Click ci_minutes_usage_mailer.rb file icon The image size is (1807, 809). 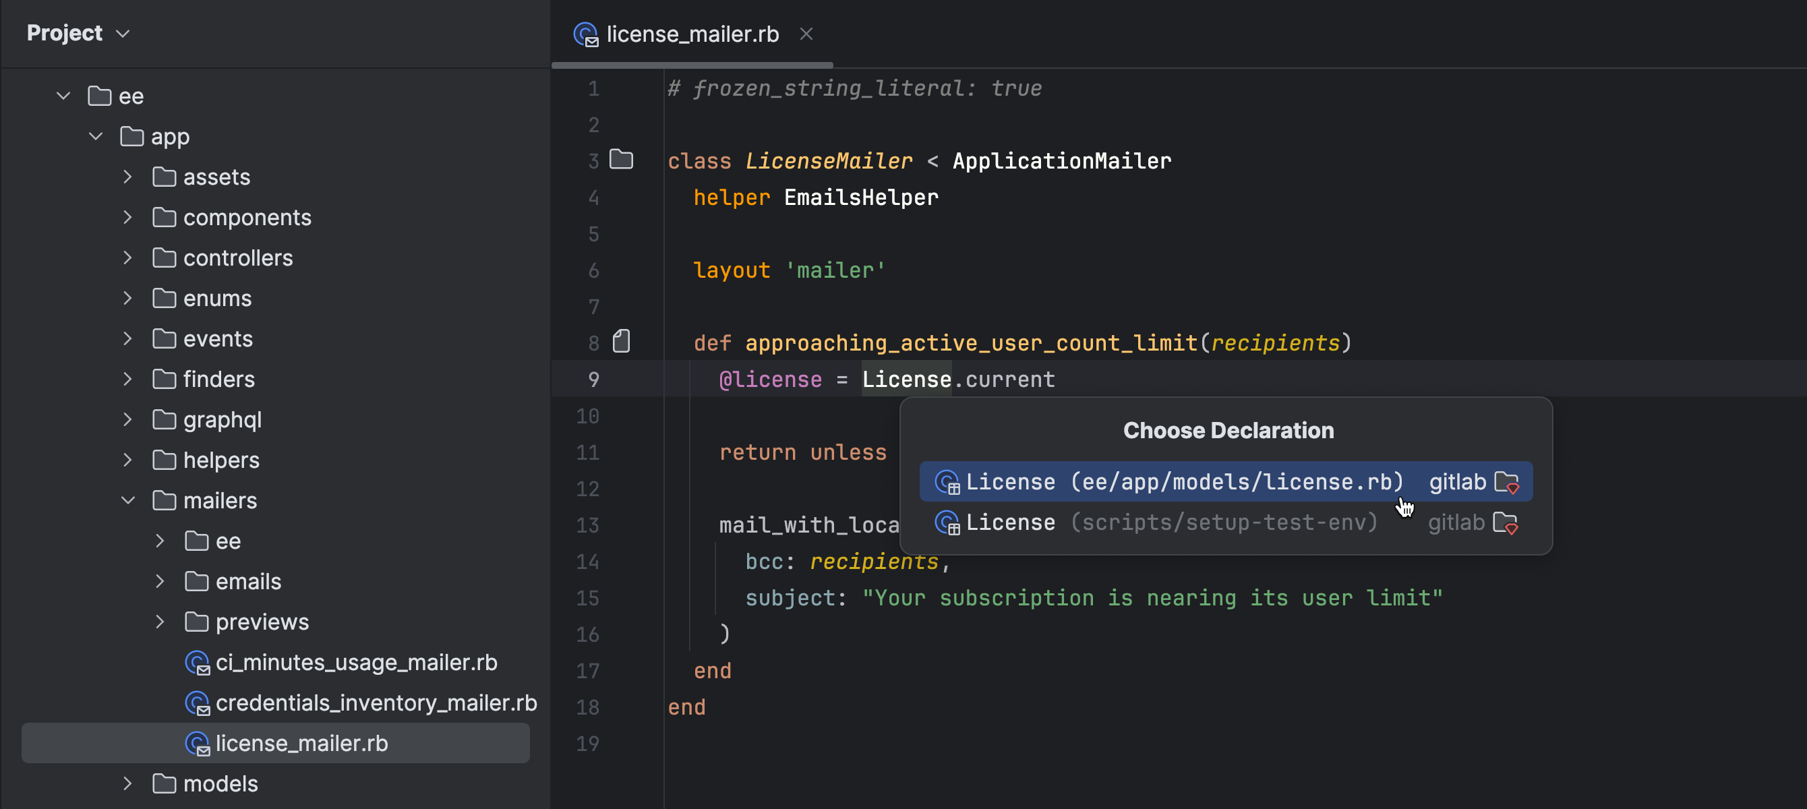tap(197, 662)
